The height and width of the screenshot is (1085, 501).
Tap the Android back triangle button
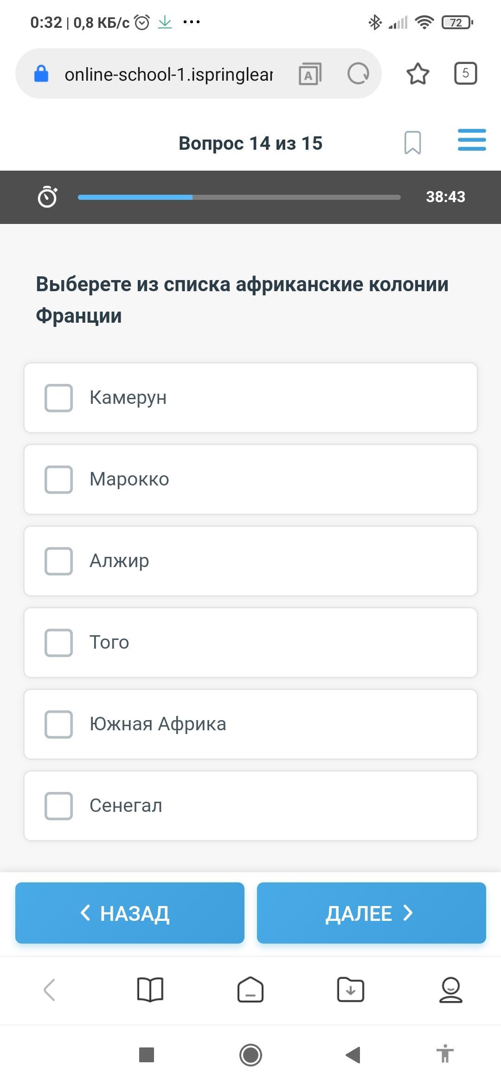(353, 1055)
